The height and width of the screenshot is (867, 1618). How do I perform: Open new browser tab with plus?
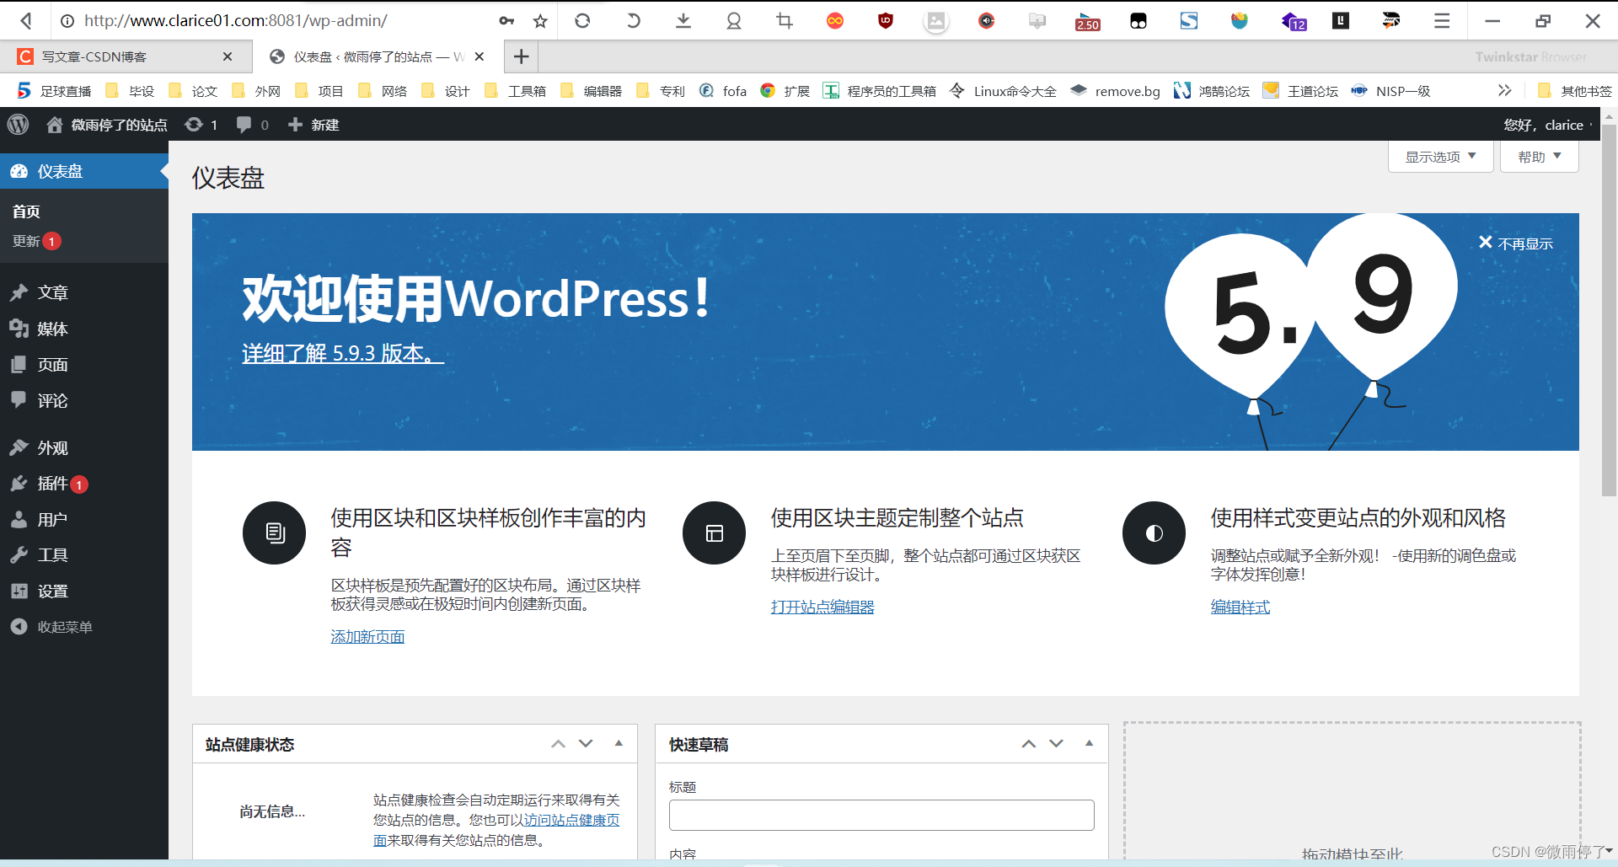[522, 56]
